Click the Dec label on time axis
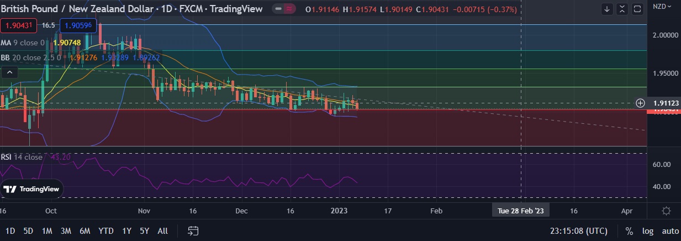 click(x=241, y=211)
